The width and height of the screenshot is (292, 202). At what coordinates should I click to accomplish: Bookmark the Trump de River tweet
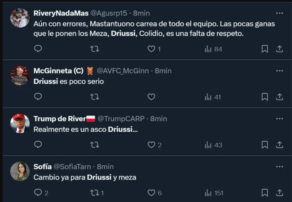[x=265, y=145]
